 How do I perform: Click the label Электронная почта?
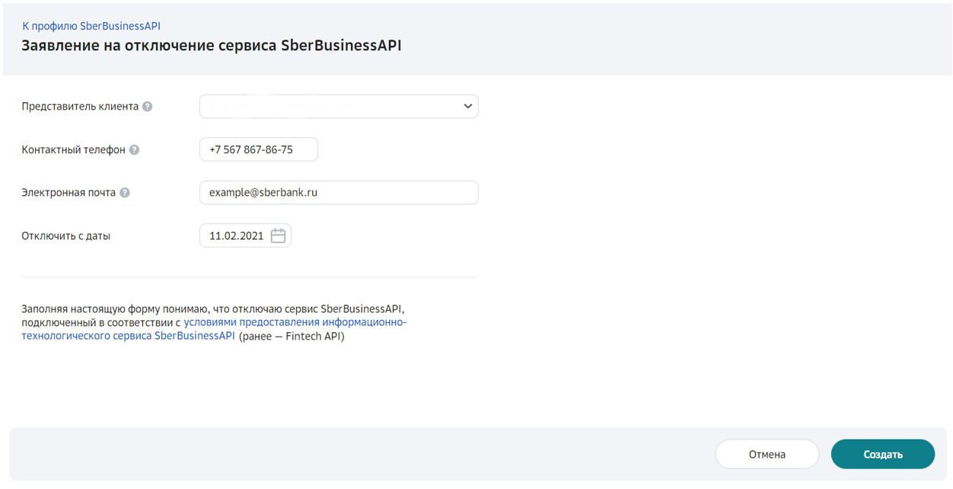click(69, 193)
